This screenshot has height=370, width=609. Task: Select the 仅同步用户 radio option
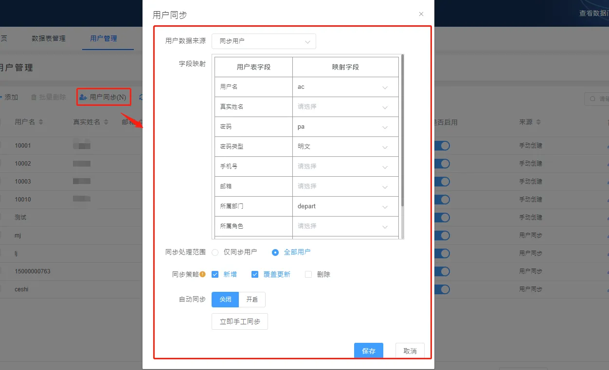(215, 252)
